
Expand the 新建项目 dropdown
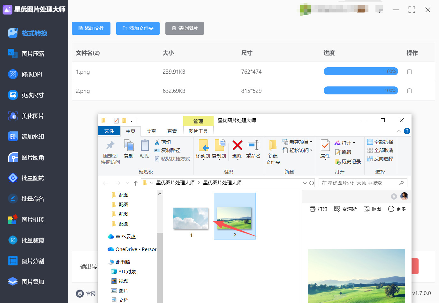pyautogui.click(x=311, y=142)
